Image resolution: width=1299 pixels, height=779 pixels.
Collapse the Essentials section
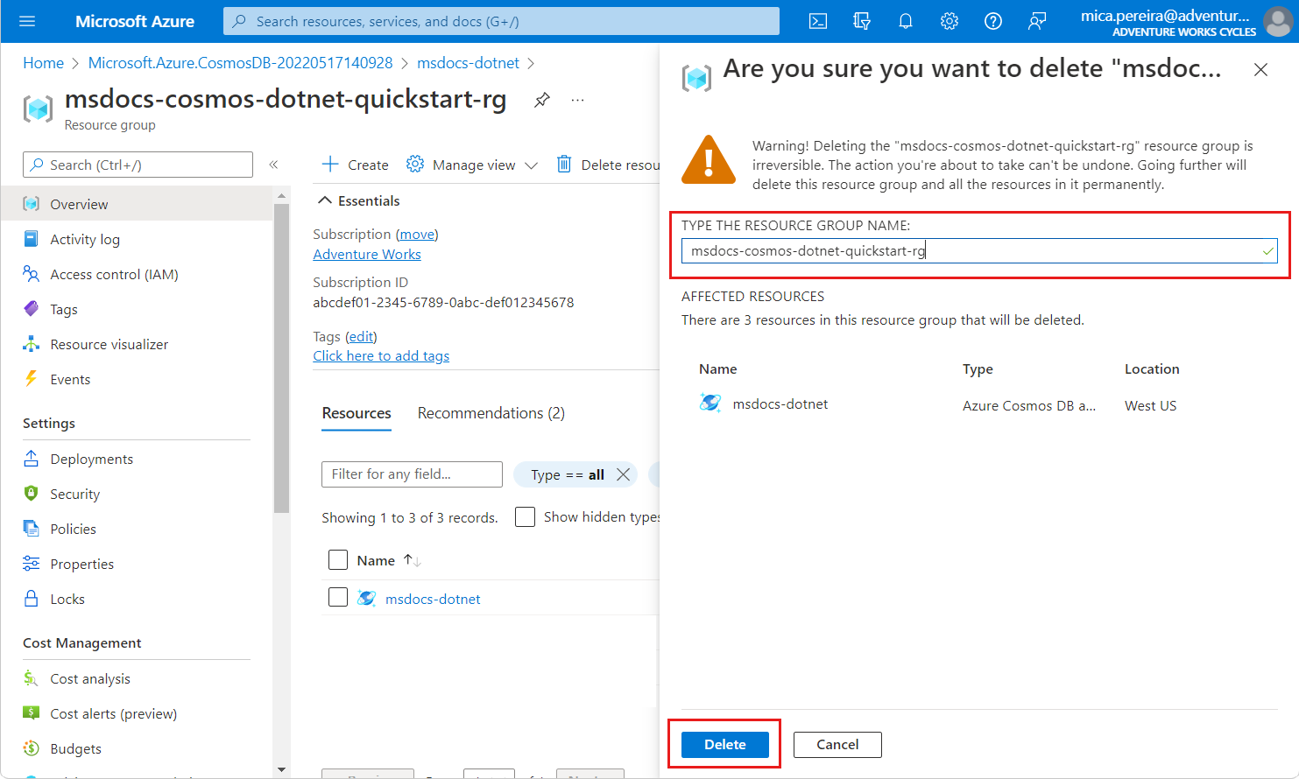pos(358,200)
